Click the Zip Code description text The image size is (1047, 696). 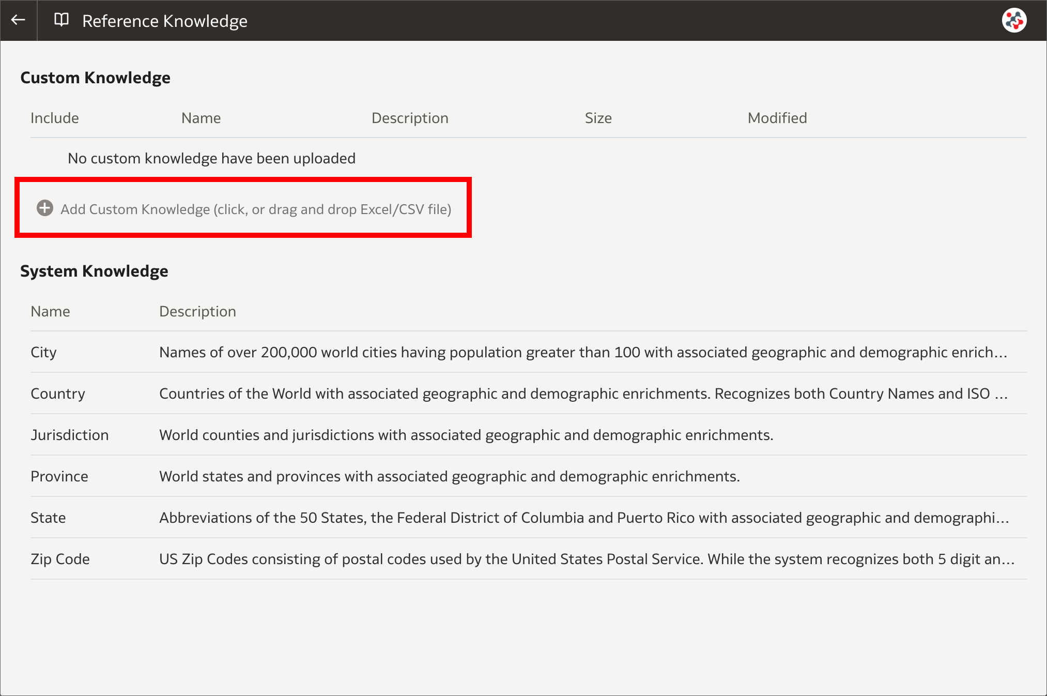point(587,559)
